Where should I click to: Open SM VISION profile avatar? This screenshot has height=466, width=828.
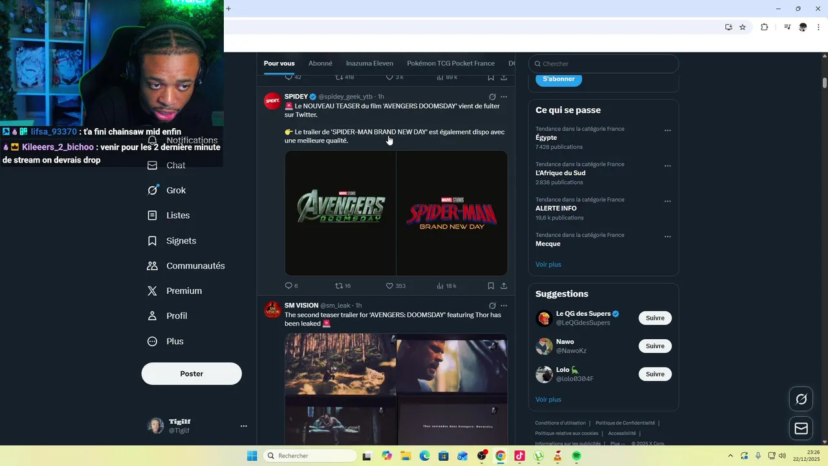pyautogui.click(x=272, y=309)
